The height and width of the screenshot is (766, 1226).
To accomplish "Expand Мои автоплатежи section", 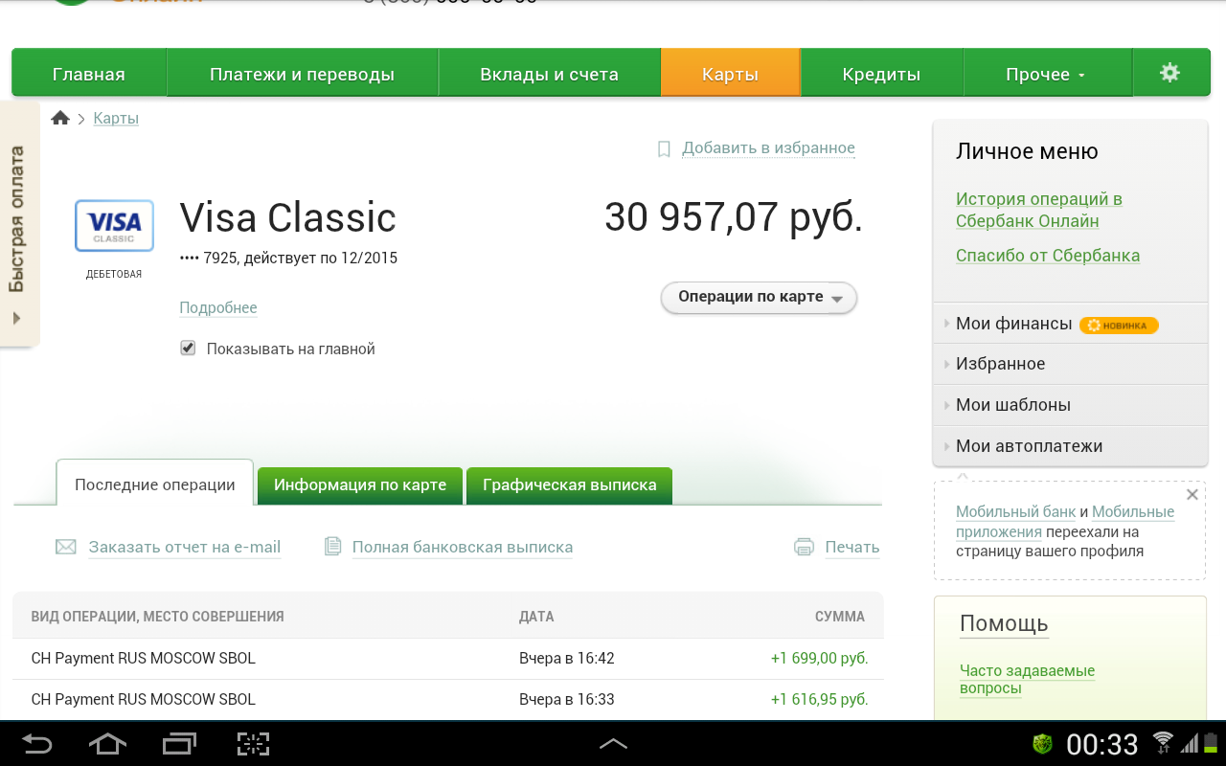I will coord(1070,446).
